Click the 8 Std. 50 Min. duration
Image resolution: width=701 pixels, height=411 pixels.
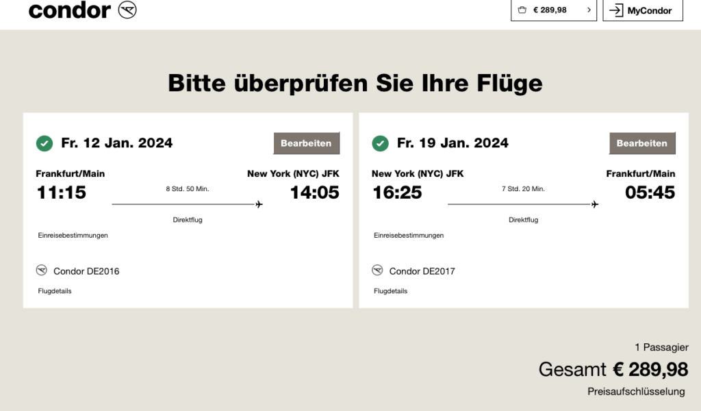tap(188, 189)
